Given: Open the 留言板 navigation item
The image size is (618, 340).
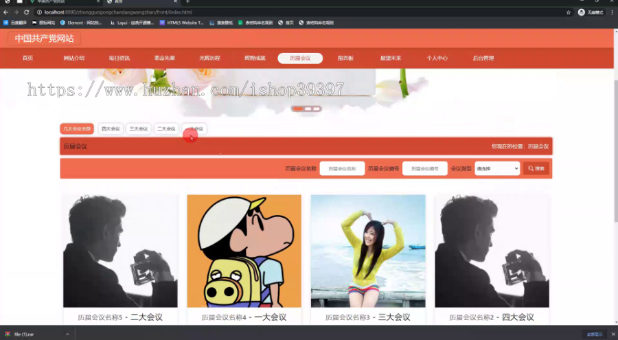Looking at the screenshot, I should 345,58.
